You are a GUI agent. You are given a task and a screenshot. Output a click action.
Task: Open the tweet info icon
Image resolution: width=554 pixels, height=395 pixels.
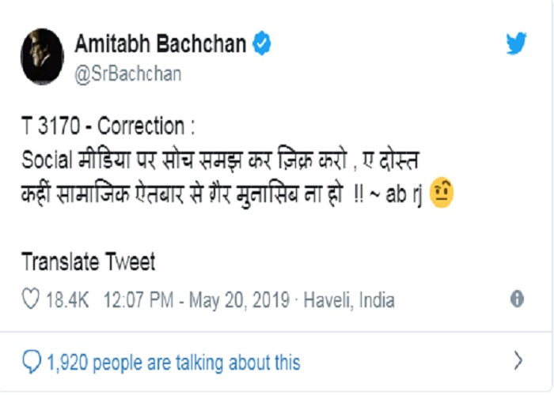(x=517, y=299)
